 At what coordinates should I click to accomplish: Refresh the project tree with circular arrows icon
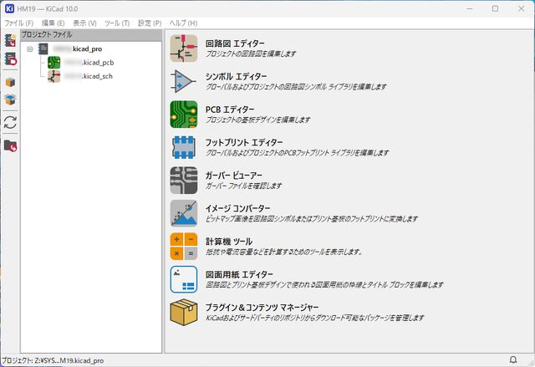[x=10, y=122]
